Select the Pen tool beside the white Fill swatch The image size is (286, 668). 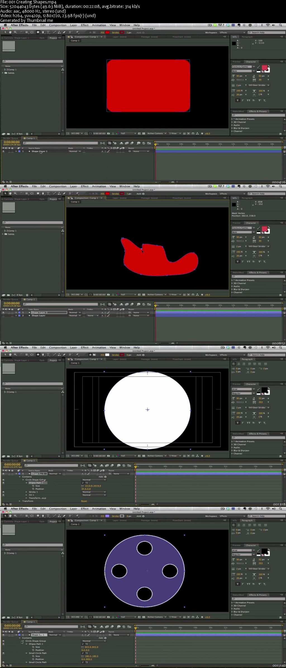coord(43,355)
